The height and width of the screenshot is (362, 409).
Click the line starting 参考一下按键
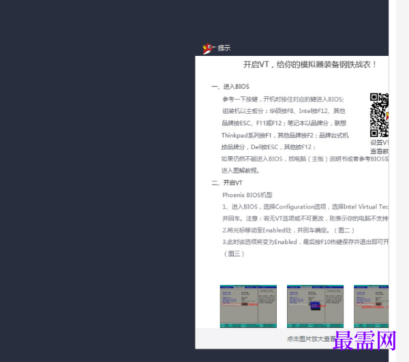(284, 100)
